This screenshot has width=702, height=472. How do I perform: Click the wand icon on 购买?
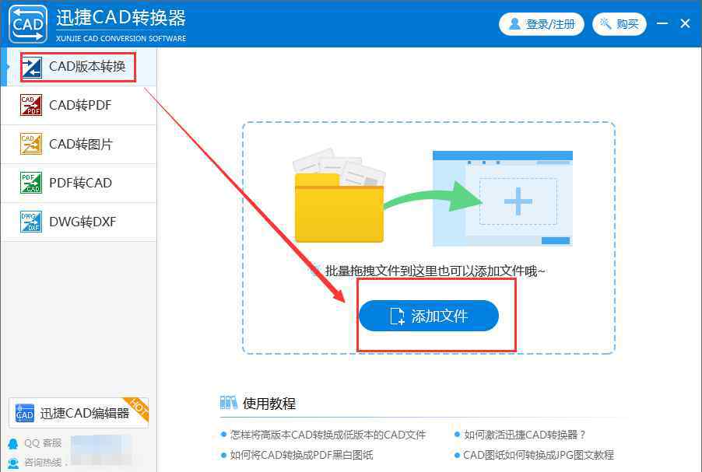pyautogui.click(x=605, y=23)
